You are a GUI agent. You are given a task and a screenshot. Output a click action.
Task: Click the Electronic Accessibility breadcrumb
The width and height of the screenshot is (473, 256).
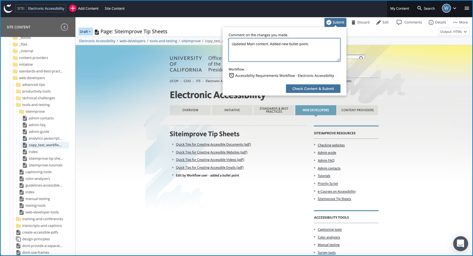(x=97, y=41)
